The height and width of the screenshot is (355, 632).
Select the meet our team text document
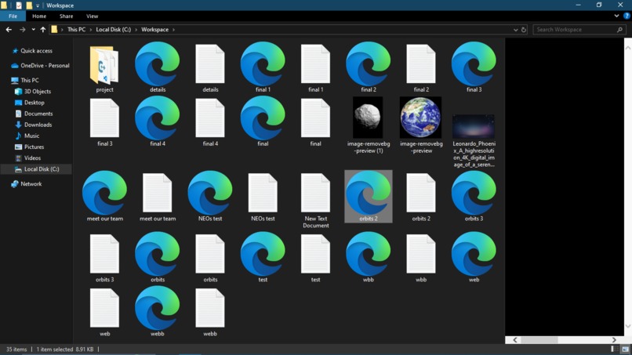pos(157,193)
